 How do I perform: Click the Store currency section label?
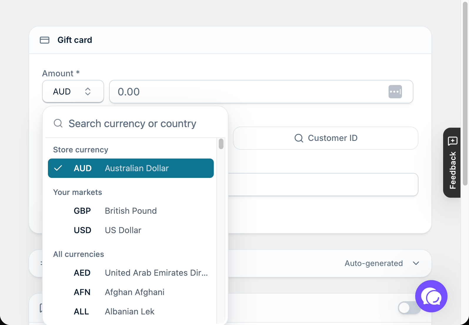[x=81, y=150]
